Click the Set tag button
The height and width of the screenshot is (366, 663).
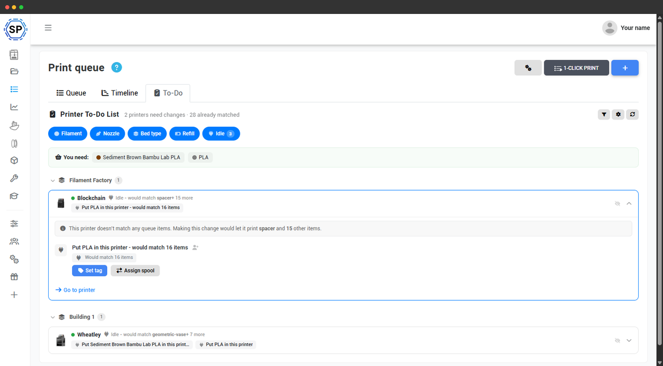click(x=90, y=270)
